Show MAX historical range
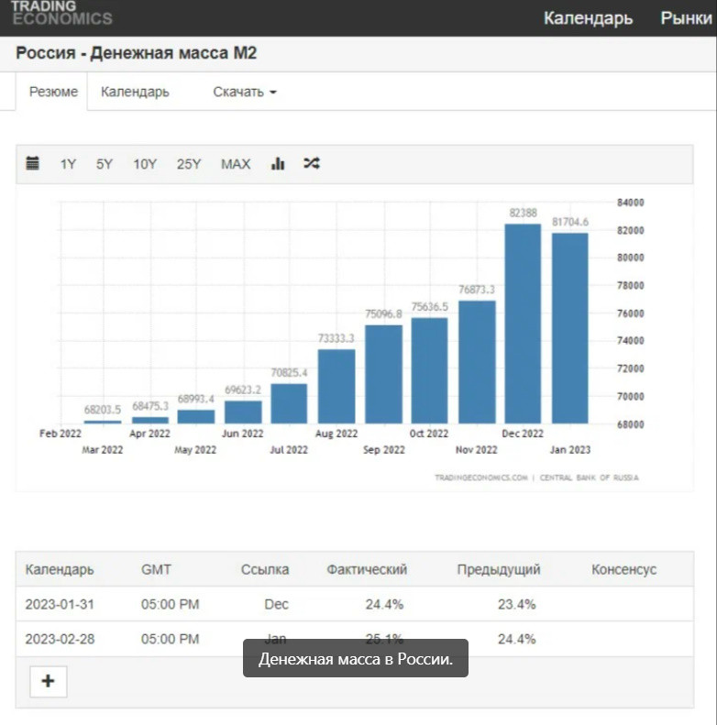 coord(236,164)
